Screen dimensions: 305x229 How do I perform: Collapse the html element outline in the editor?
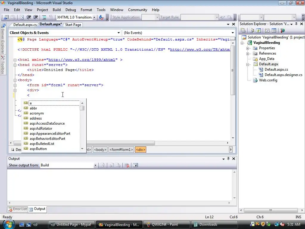pyautogui.click(x=15, y=60)
